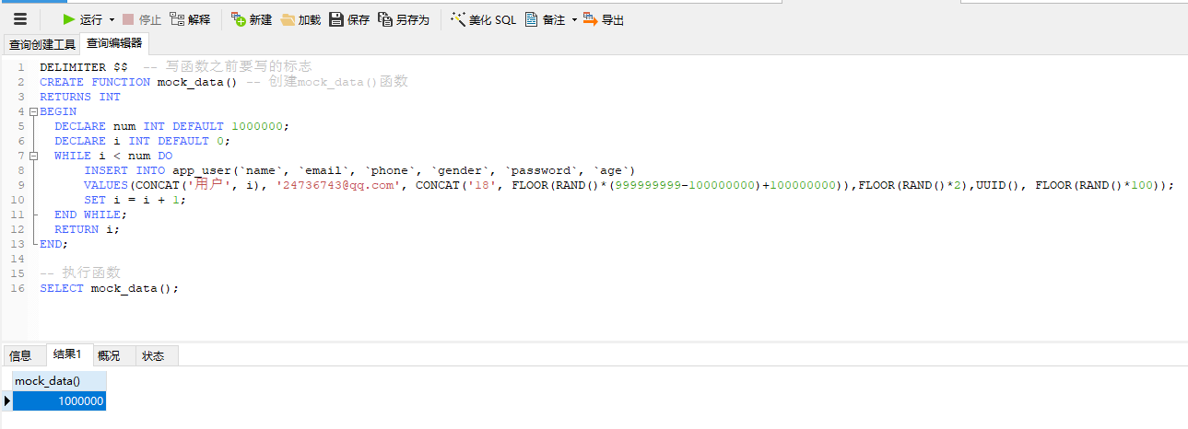Click the RETURN i; line
Viewport: 1188px width, 429px height.
pyautogui.click(x=88, y=229)
